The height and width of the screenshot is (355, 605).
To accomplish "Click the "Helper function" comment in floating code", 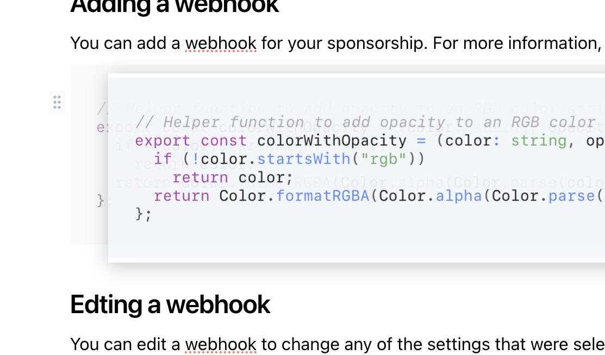I will 234,122.
